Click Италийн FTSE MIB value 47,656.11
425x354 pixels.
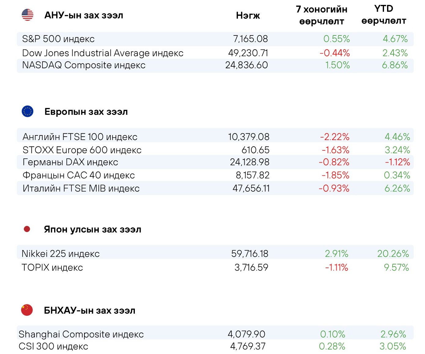251,188
